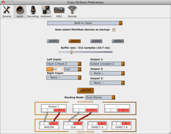Switch to the General tab label
The height and width of the screenshot is (134, 171).
[7, 16]
